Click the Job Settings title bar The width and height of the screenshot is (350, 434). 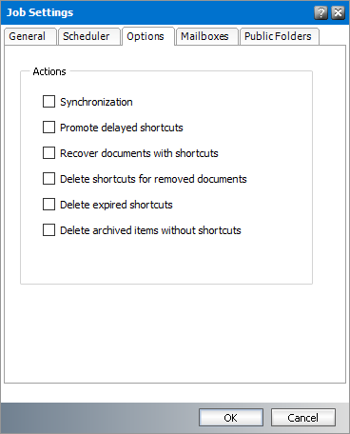pyautogui.click(x=159, y=12)
